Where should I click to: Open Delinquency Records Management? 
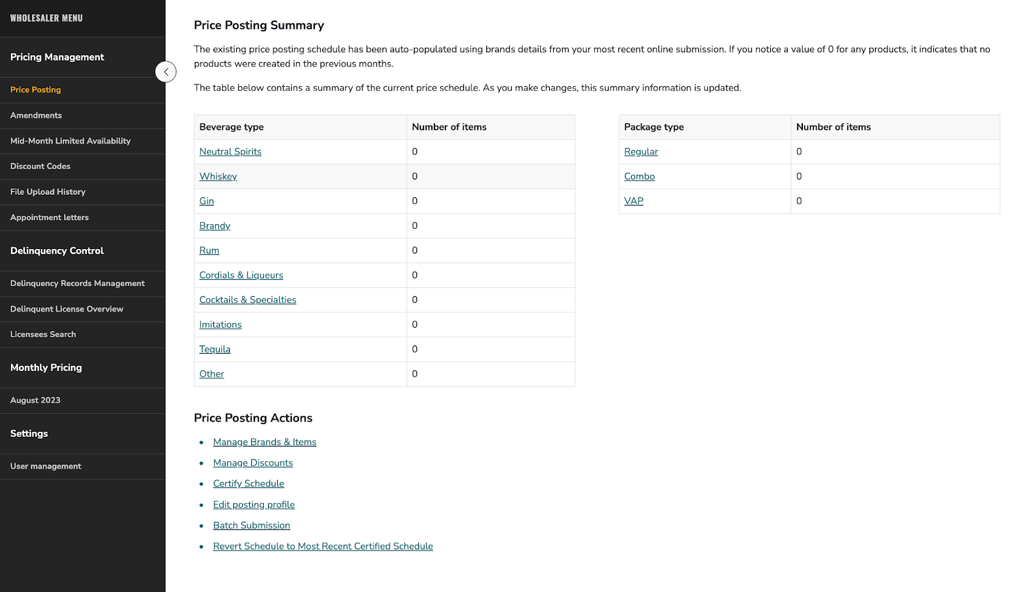(x=77, y=284)
